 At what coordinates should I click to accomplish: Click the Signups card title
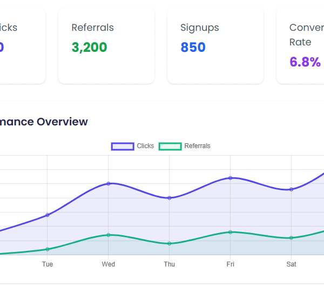[200, 28]
